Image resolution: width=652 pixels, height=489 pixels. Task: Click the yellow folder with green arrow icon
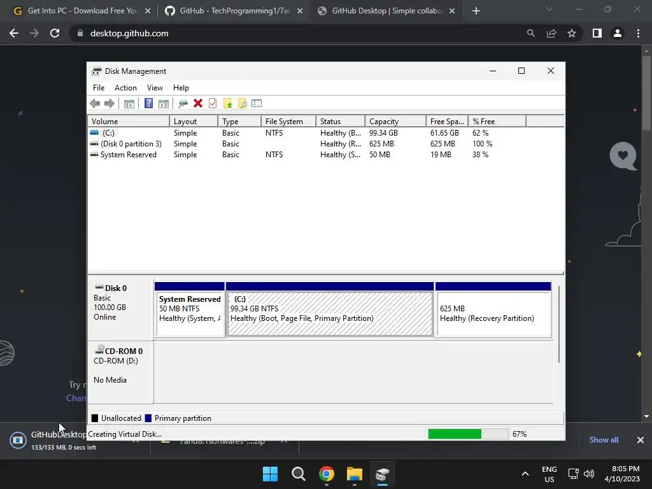pos(227,104)
